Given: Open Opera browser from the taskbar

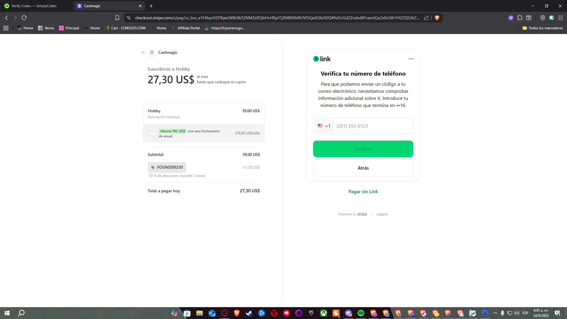Looking at the screenshot, I should tap(225, 313).
